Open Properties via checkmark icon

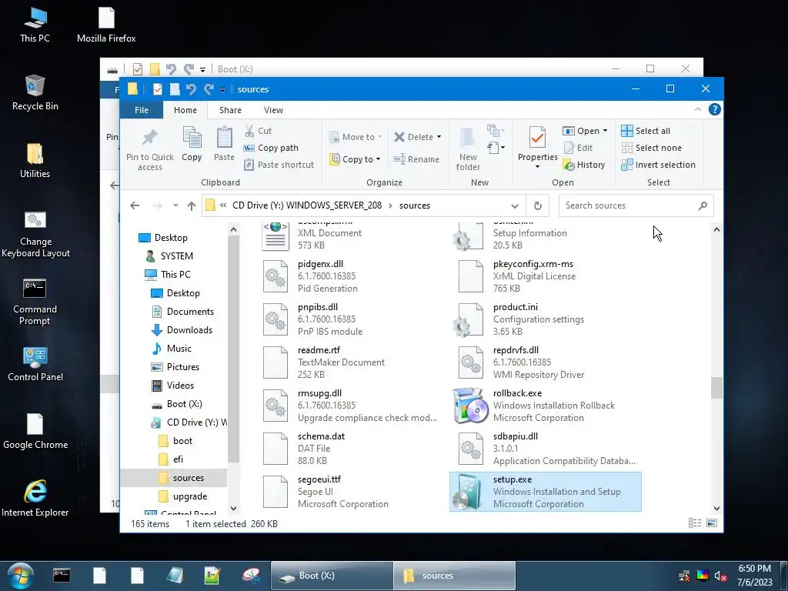(x=537, y=138)
